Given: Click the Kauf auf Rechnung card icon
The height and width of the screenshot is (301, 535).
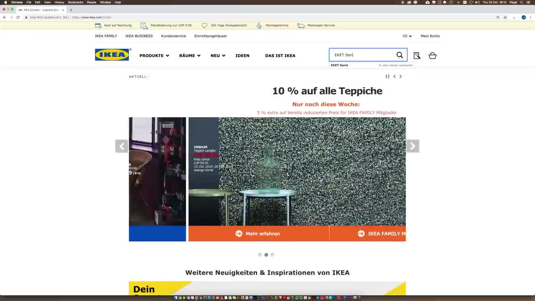Looking at the screenshot, I should (x=98, y=25).
